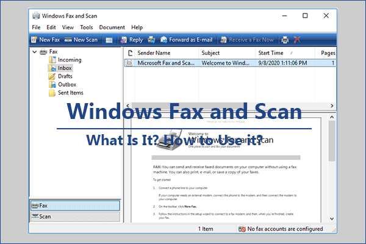Click Receive a Fax Now button
Screen dimensions: 366x244
[x=247, y=40]
